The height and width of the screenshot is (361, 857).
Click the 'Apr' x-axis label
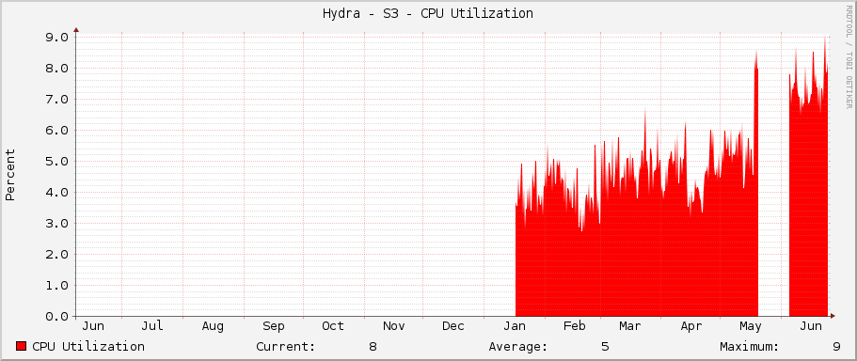click(x=691, y=326)
